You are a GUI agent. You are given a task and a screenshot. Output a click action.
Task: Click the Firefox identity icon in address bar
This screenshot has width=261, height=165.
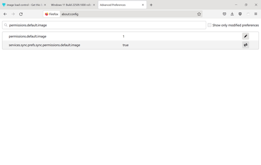(x=52, y=14)
